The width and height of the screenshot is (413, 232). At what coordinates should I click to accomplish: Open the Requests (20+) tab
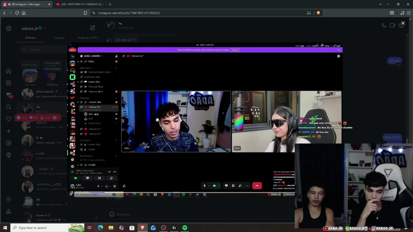point(88,38)
